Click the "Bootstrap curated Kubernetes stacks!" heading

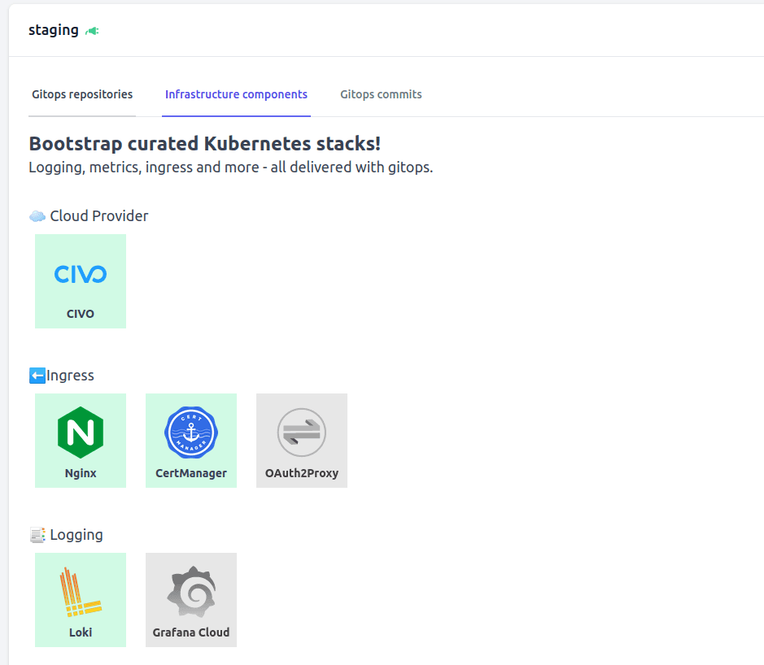coord(204,144)
